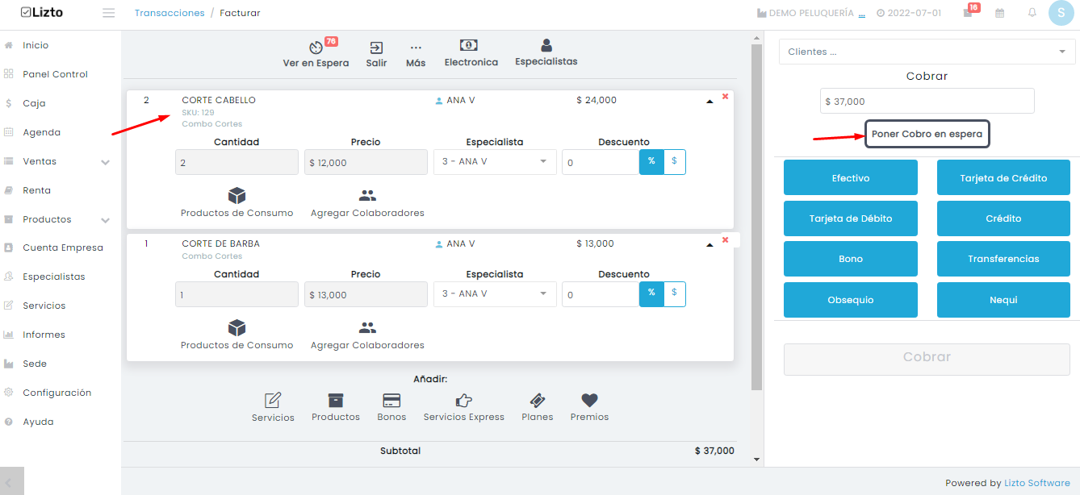Switch Corte Cabello discount to percent
The height and width of the screenshot is (495, 1080).
pyautogui.click(x=651, y=161)
